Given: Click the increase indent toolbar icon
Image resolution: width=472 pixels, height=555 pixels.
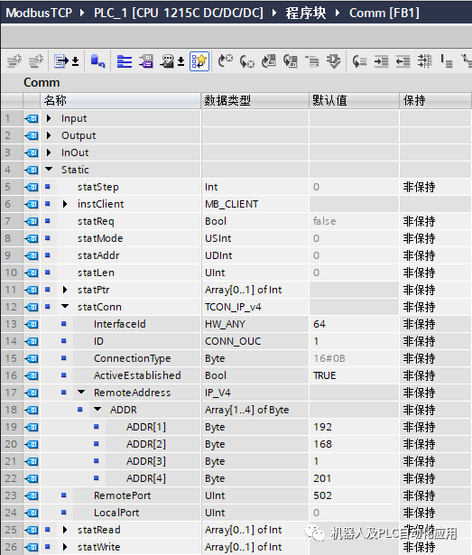Looking at the screenshot, I should (x=382, y=61).
